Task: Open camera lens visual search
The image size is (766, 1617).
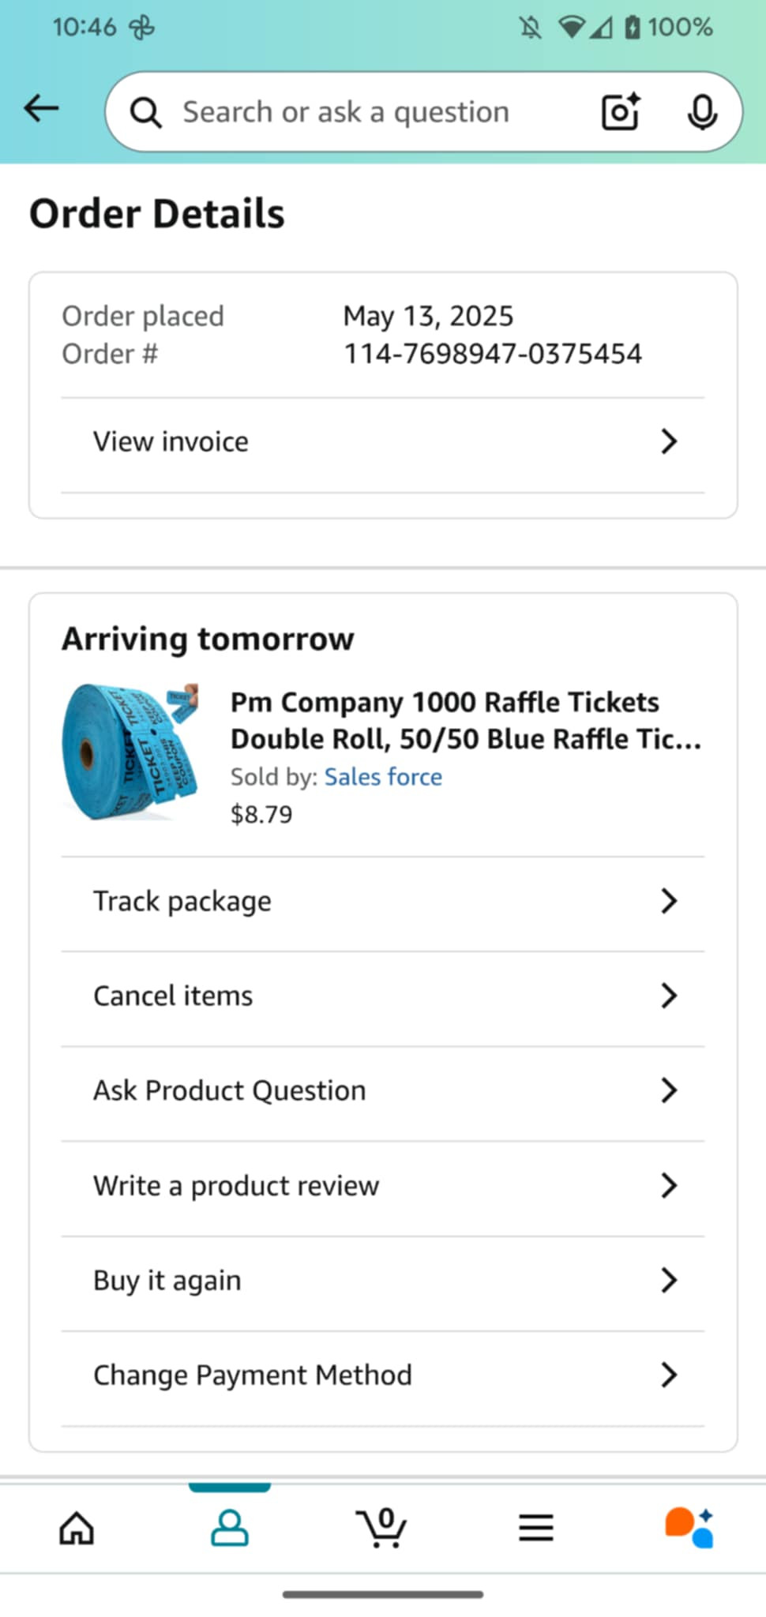Action: [x=620, y=111]
